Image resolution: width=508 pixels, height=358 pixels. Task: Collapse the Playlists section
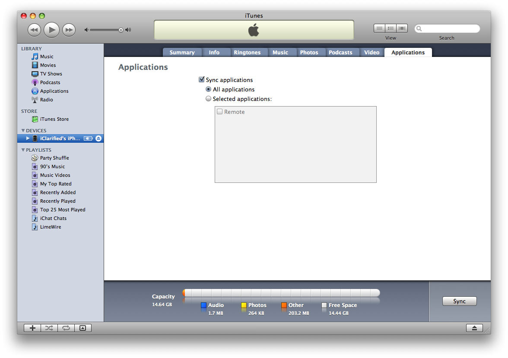(x=23, y=150)
